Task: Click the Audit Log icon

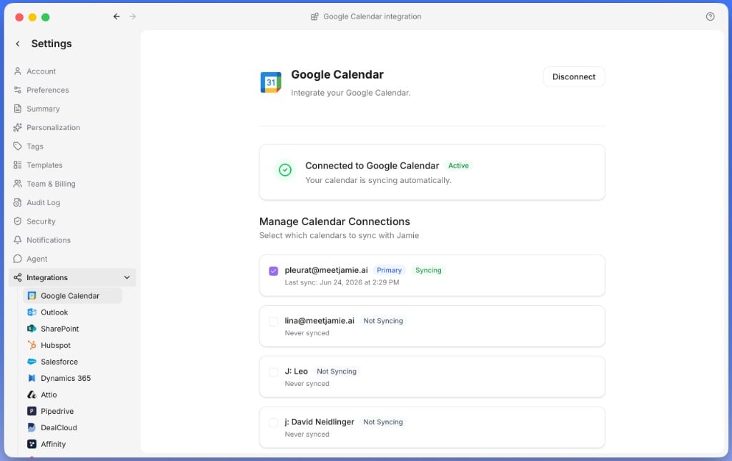Action: pos(18,202)
